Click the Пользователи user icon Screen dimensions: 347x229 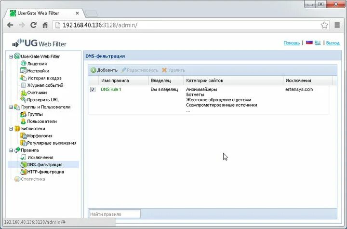click(24, 121)
